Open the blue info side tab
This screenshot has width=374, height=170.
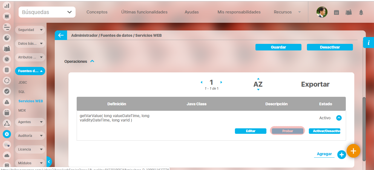coord(369,43)
